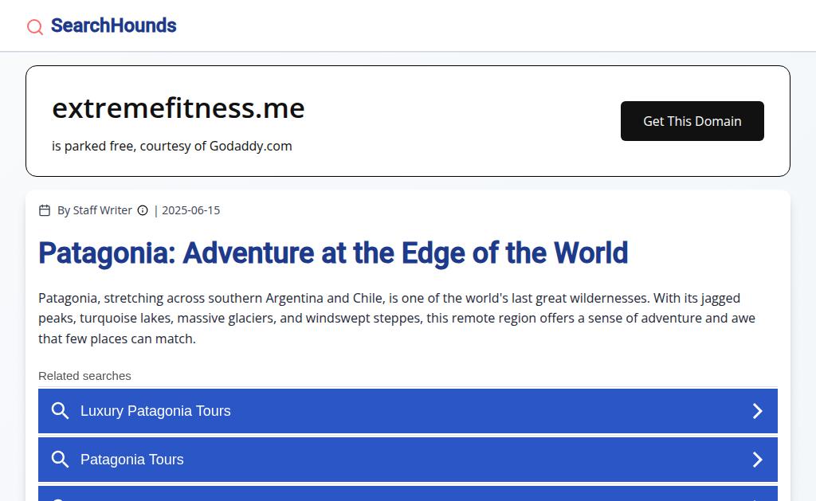Click the Related searches label

tap(84, 376)
